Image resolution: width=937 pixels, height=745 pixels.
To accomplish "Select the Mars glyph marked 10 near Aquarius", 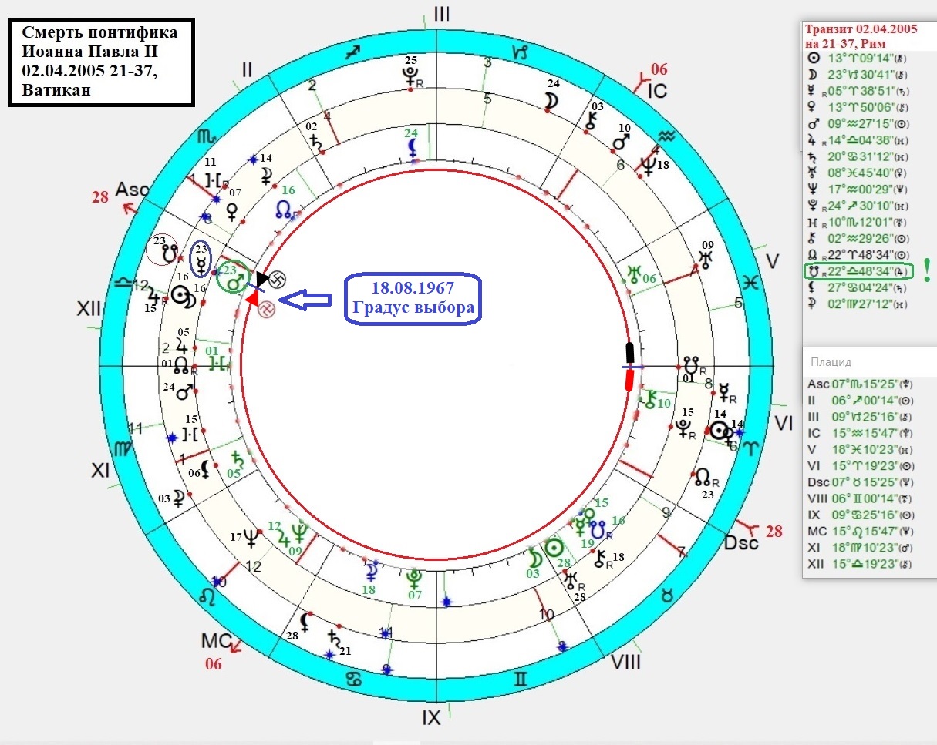I will [620, 143].
